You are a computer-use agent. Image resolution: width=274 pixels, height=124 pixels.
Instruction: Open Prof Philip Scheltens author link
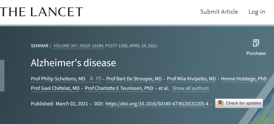coord(58,79)
